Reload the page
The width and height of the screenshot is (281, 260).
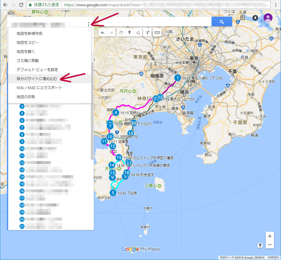[21, 5]
